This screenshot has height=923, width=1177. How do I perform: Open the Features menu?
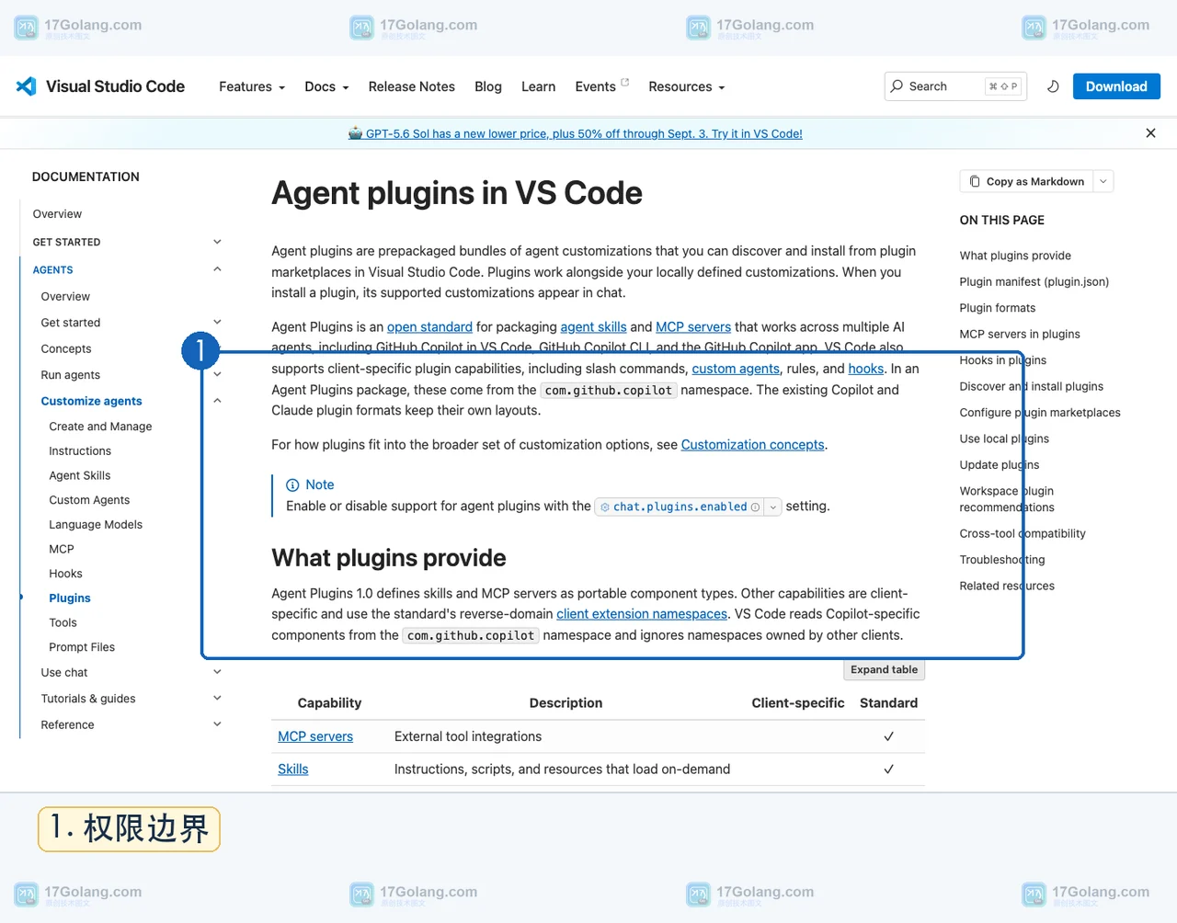pos(252,86)
